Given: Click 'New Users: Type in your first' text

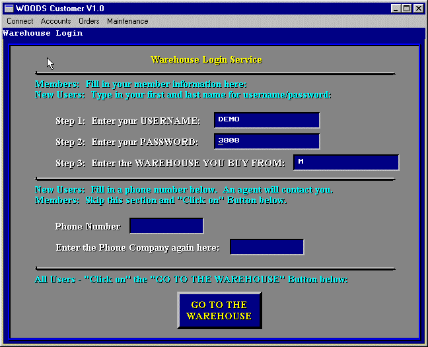Looking at the screenshot, I should point(183,95).
